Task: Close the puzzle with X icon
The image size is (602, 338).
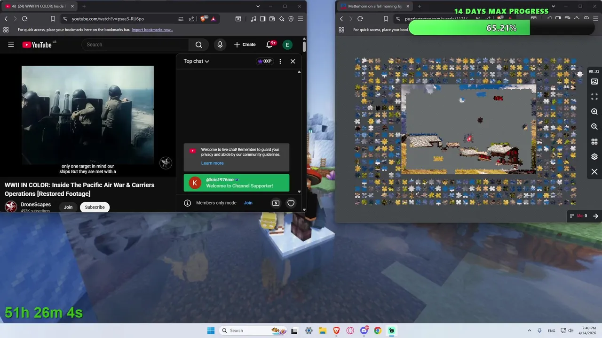Action: point(594,172)
